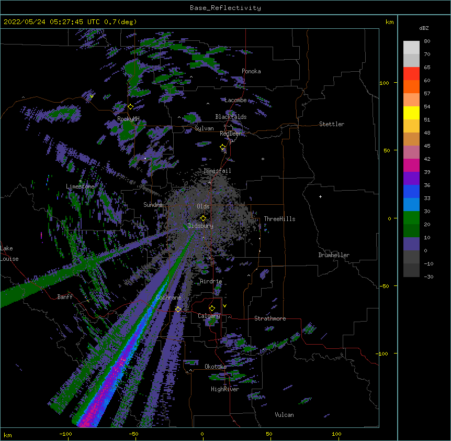451x441 pixels.
Task: Click the Calgary city label
Action: (209, 316)
